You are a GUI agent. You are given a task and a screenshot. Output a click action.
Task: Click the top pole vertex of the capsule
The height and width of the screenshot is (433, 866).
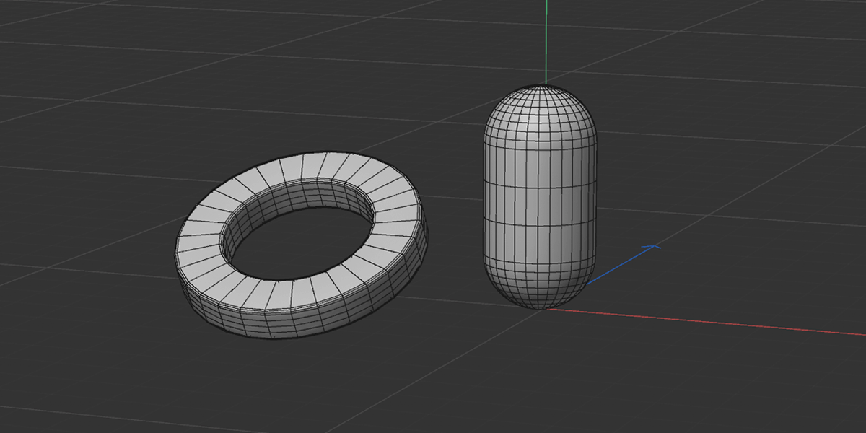(x=546, y=86)
